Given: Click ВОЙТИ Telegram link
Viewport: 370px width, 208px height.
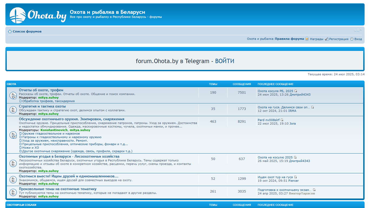Looking at the screenshot, I should [x=225, y=61].
